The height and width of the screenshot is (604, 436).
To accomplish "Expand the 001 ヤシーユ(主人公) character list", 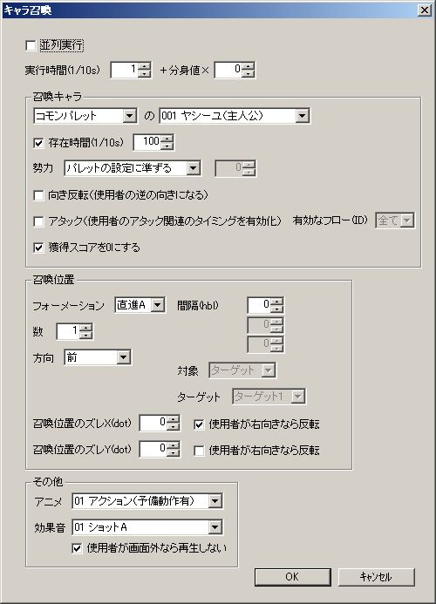I will [303, 116].
